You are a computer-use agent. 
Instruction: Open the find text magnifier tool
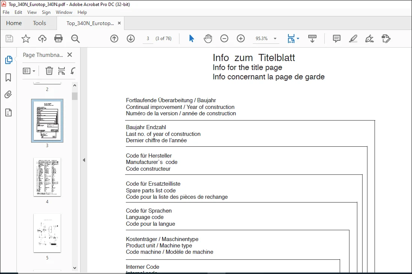75,39
